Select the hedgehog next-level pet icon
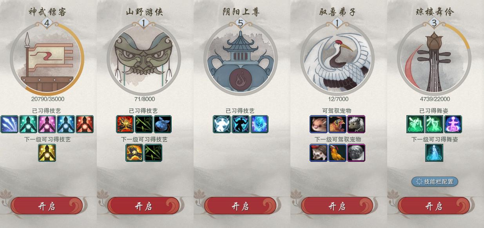Image resolution: width=484 pixels, height=228 pixels. 319,153
